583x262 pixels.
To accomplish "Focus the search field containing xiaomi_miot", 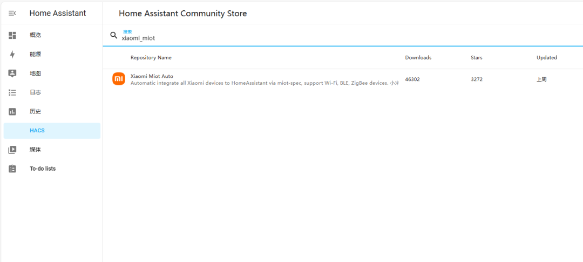I will 343,35.
